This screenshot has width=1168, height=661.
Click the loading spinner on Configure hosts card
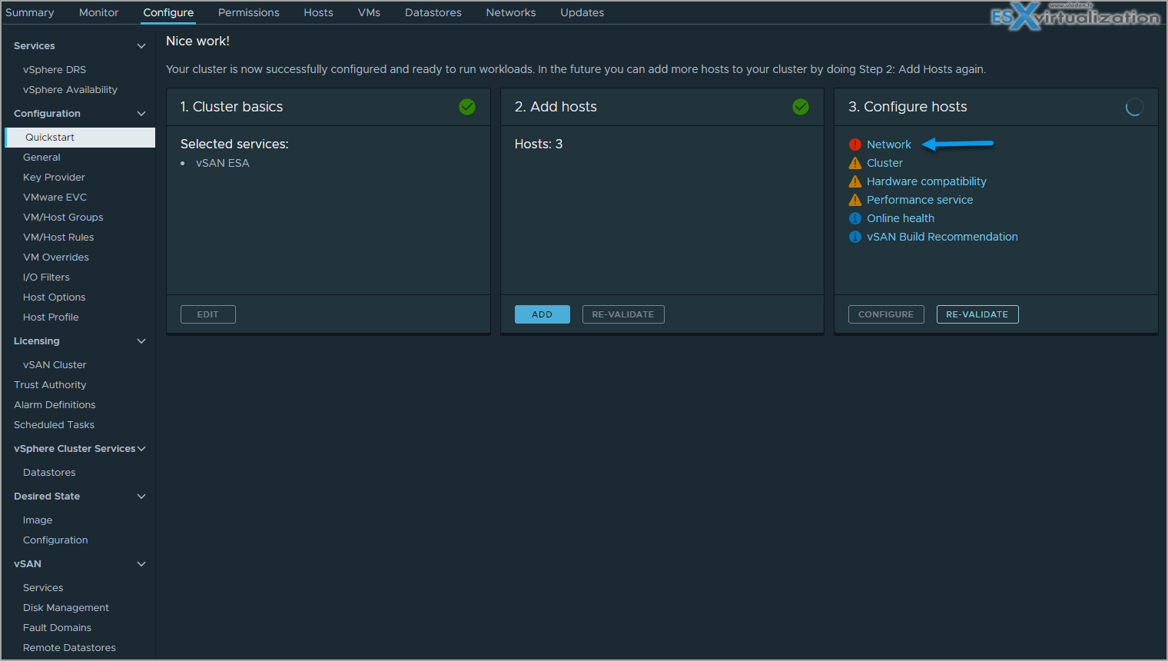pos(1134,107)
